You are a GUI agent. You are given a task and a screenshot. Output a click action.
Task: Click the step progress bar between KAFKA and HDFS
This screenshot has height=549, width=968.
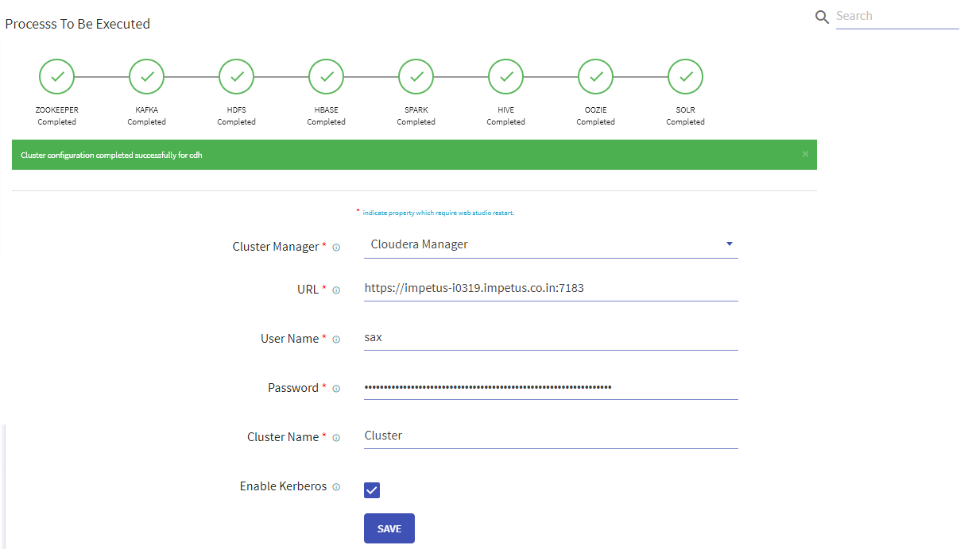click(191, 76)
